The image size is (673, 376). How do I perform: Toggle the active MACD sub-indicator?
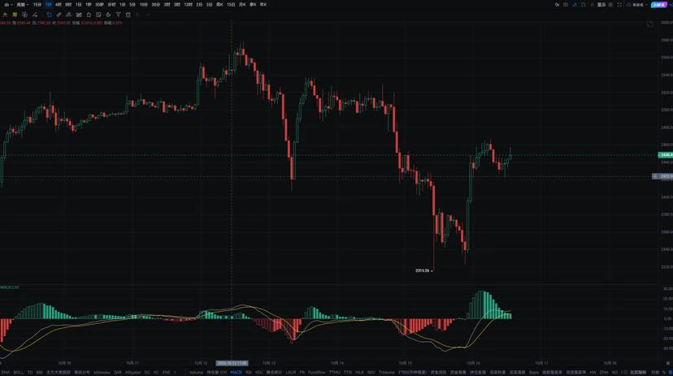pos(236,373)
